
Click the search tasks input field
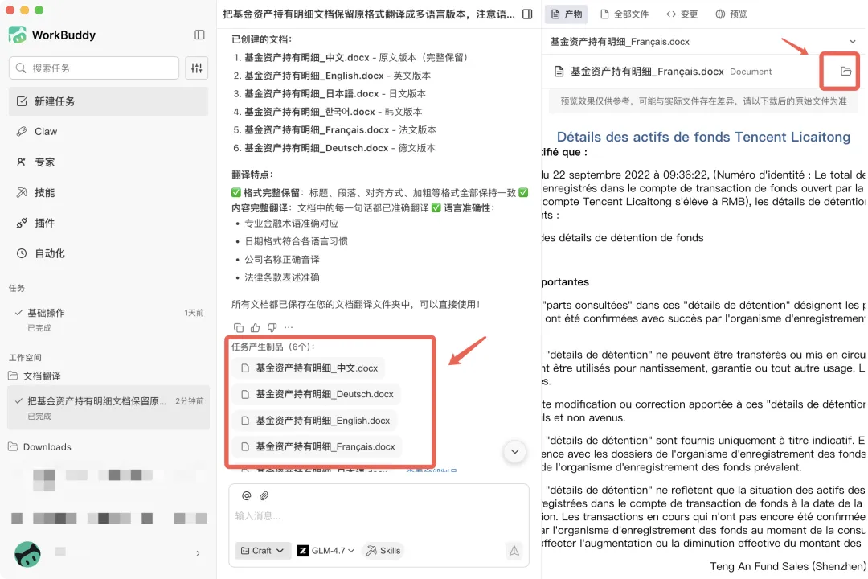click(x=94, y=68)
